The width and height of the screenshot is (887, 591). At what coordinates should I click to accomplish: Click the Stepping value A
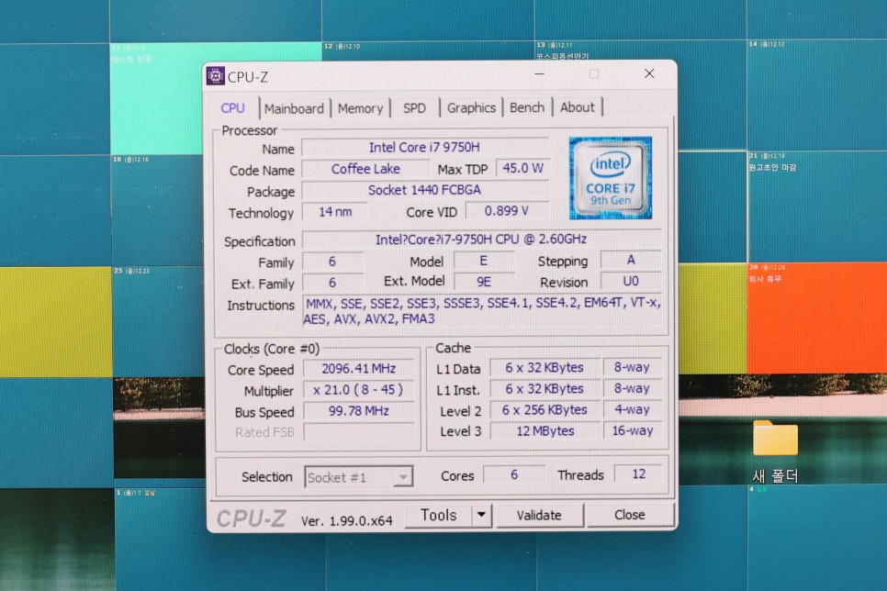[631, 260]
